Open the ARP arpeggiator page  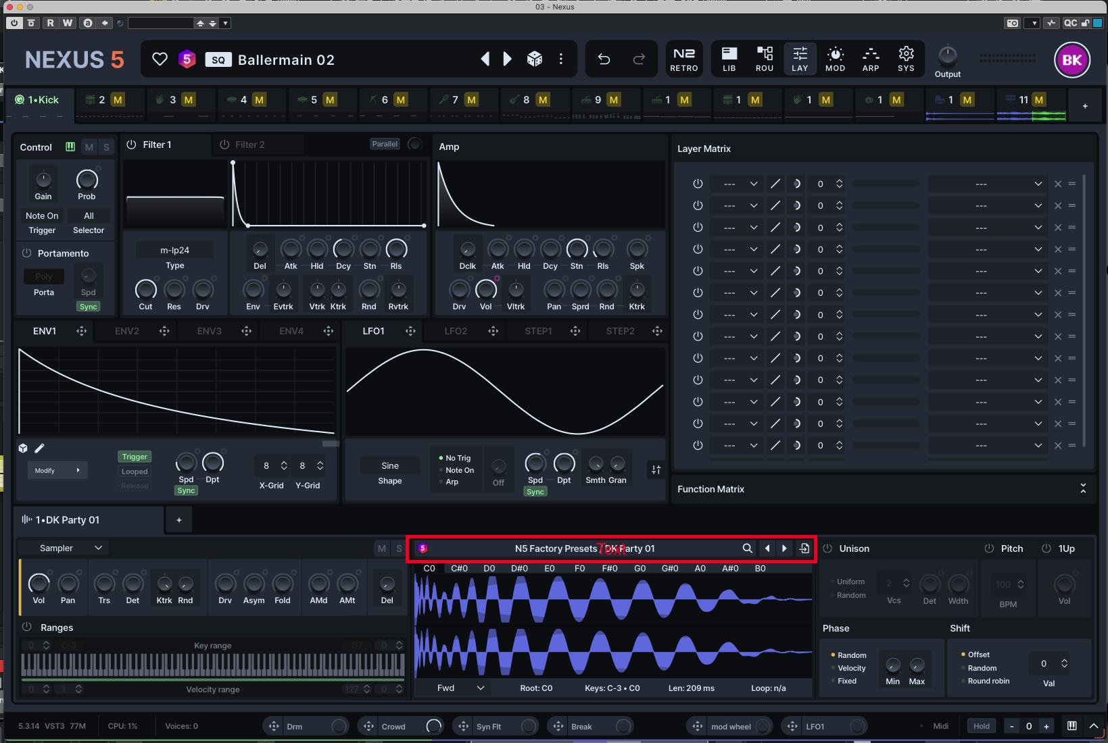point(871,59)
